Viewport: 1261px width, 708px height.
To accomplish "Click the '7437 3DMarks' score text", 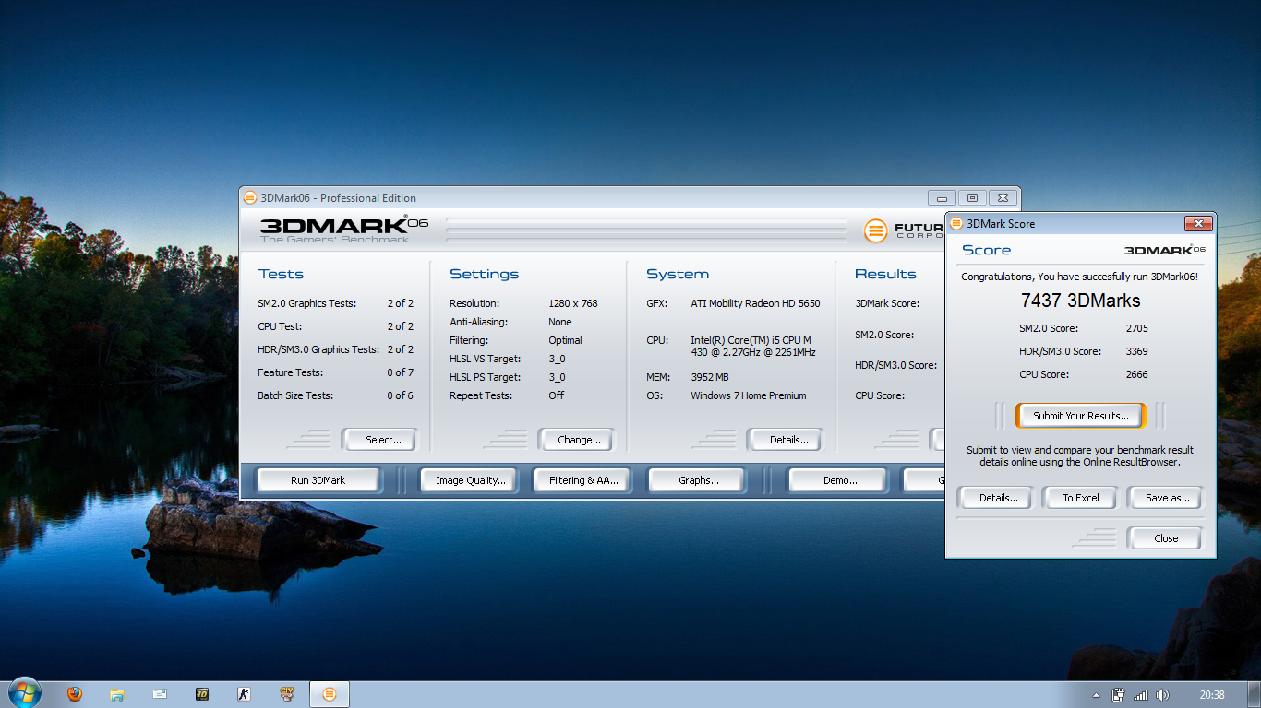I will point(1080,301).
